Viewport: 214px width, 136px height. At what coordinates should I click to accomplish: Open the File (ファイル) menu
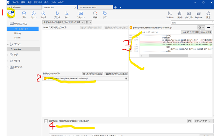15,2
